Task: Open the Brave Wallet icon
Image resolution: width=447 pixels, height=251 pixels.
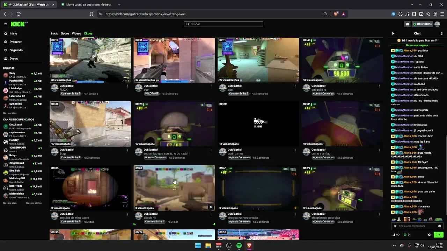Action: (422, 14)
